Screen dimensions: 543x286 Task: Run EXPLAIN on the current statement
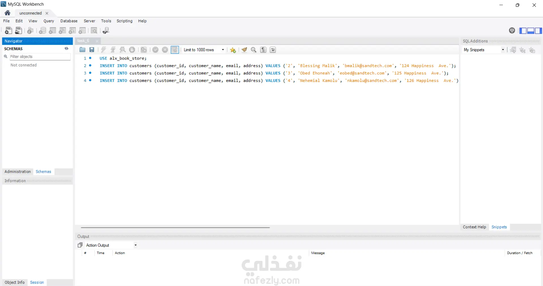coord(123,50)
